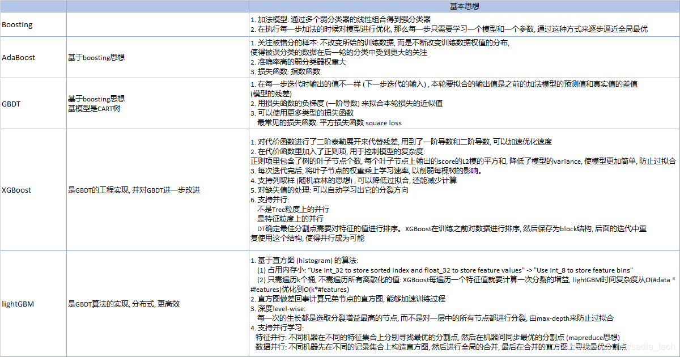Click the lightGBM line "4. 支持并行学习:"
Screen dimensions: 680x357
277,328
